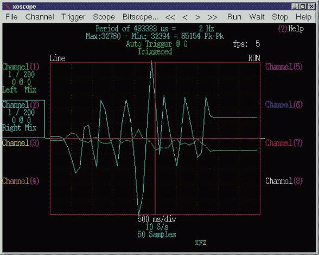Image resolution: width=319 pixels, height=255 pixels.
Task: Click the >> fast faster timebase button
Action: (x=213, y=17)
